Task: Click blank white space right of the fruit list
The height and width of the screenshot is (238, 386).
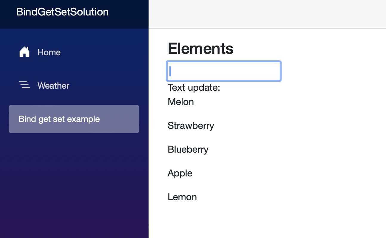Action: [298, 149]
